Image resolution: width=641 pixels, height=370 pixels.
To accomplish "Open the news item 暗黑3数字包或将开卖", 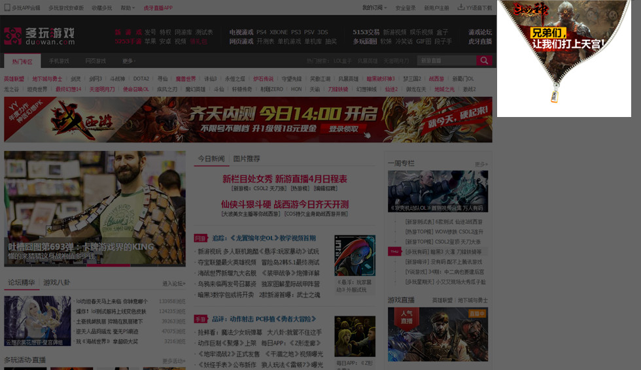I will click(226, 294).
